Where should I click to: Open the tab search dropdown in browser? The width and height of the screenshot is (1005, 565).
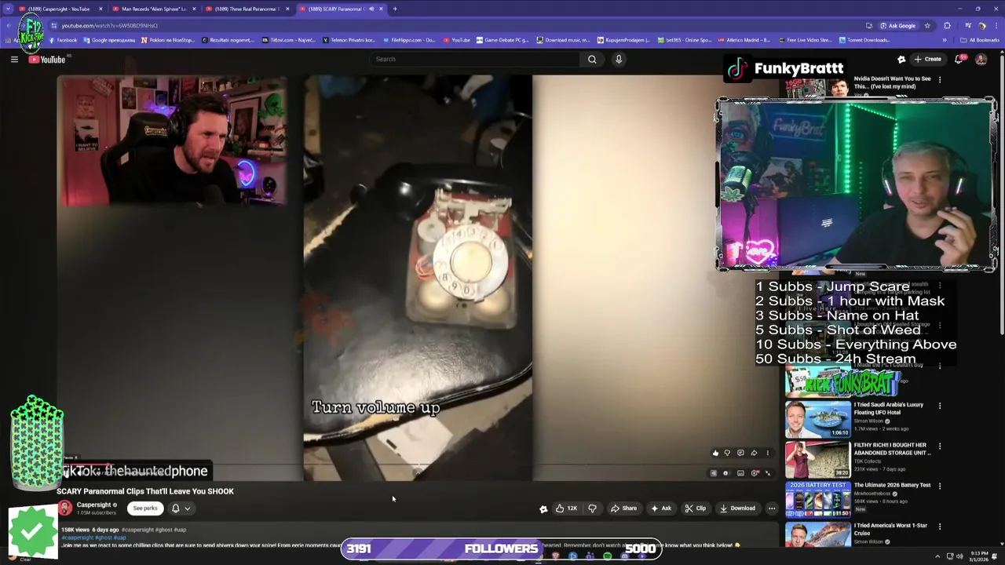pyautogui.click(x=8, y=9)
